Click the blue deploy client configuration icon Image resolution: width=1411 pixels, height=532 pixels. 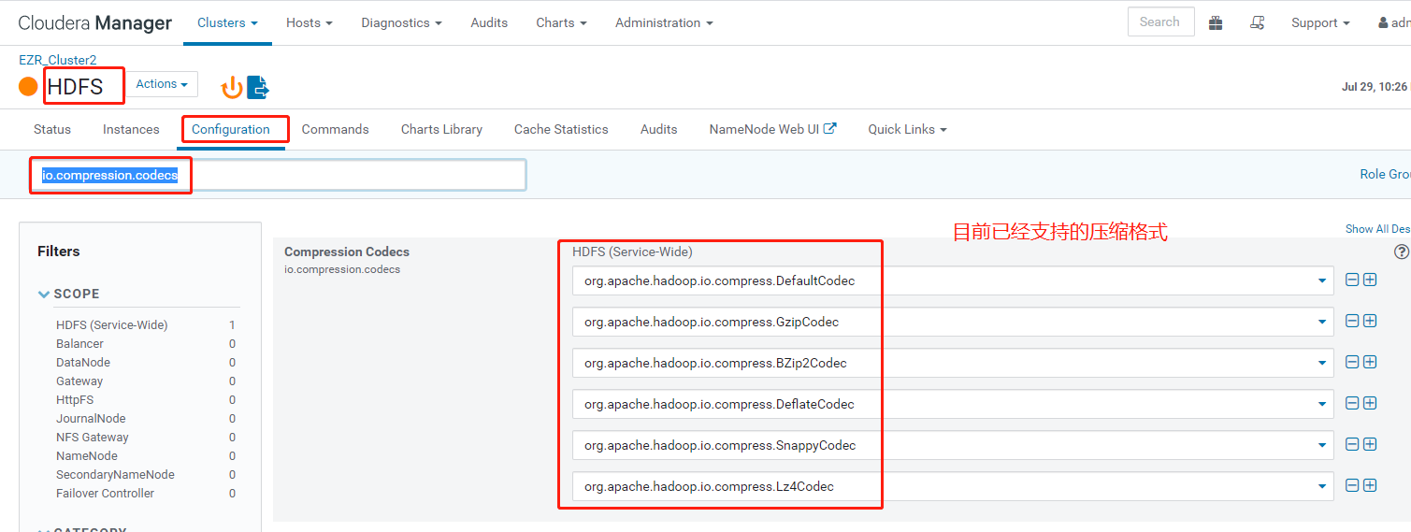point(258,88)
